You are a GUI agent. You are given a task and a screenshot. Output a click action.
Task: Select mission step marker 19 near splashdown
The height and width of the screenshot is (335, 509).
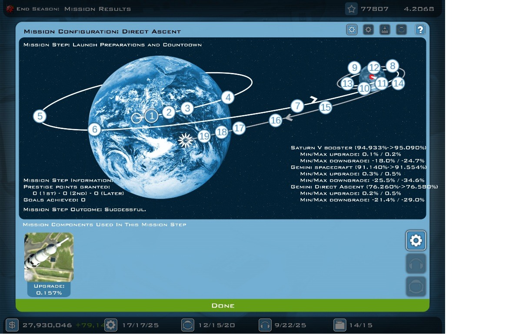[204, 136]
